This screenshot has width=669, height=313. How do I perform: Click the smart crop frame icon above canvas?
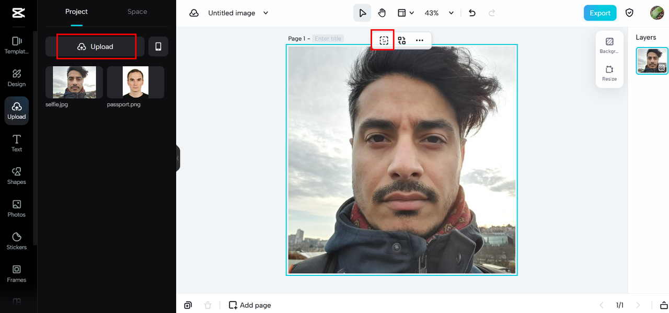(x=384, y=40)
